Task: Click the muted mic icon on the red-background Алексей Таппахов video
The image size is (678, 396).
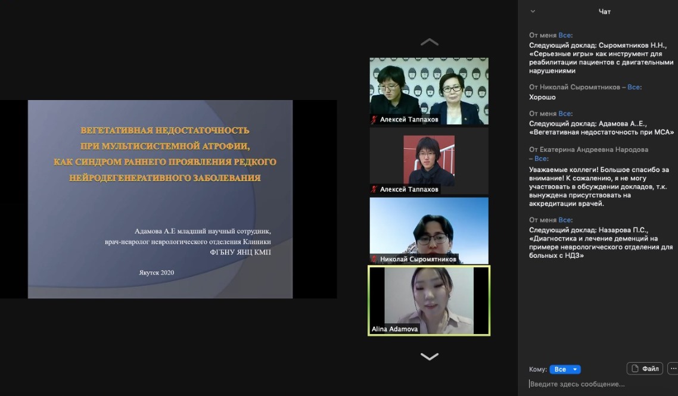Action: click(374, 189)
